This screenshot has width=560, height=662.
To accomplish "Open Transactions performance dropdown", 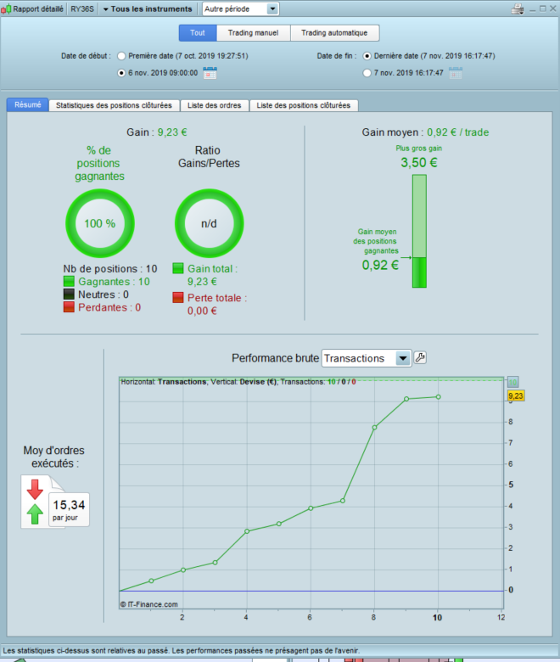I will pos(367,358).
